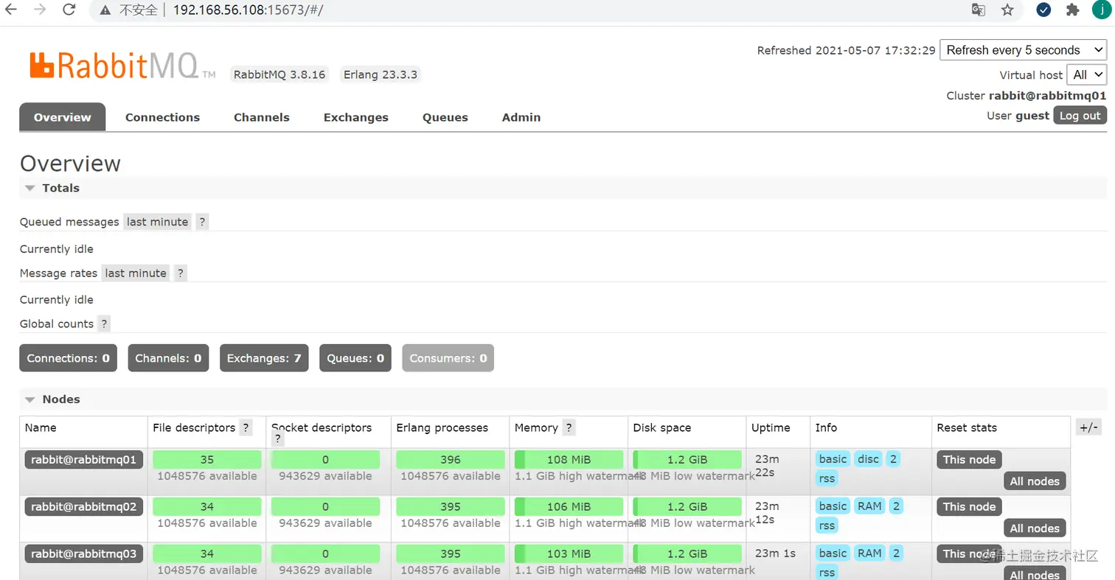
Task: Open help for Global counts question mark
Action: pyautogui.click(x=104, y=324)
